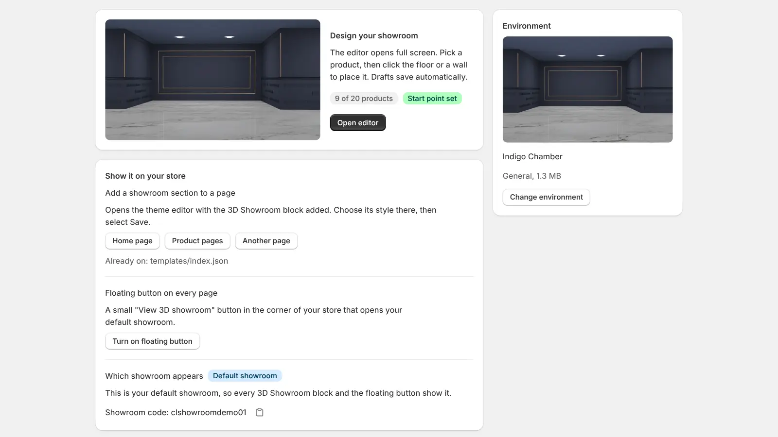Choose Another page for the showroom section

[266, 241]
